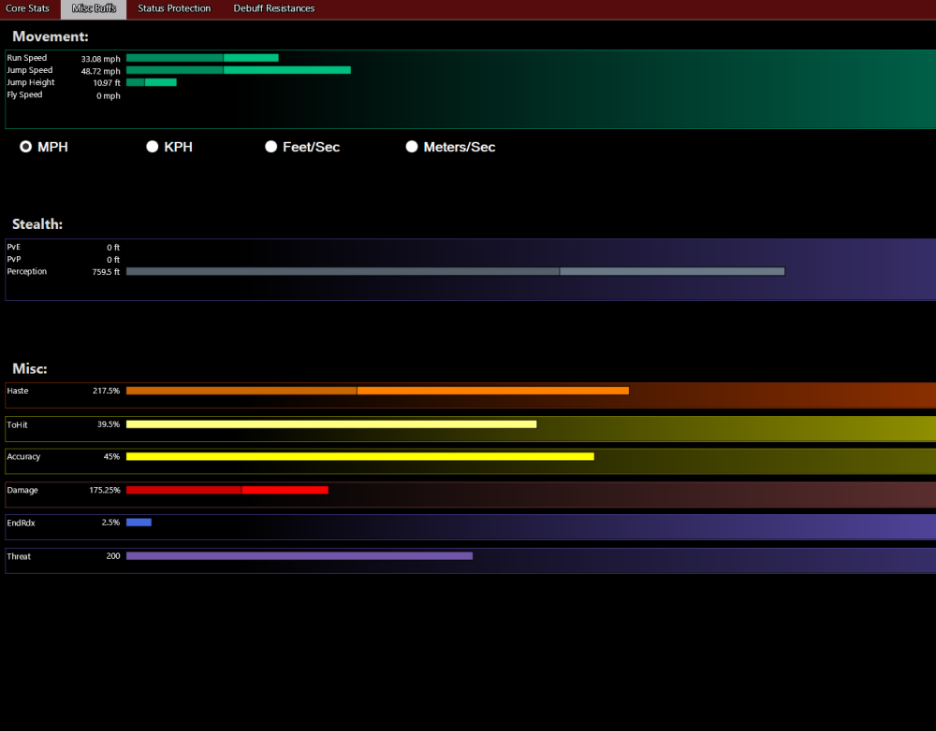Image resolution: width=936 pixels, height=731 pixels.
Task: Go to the Status Protection tab
Action: coord(174,8)
